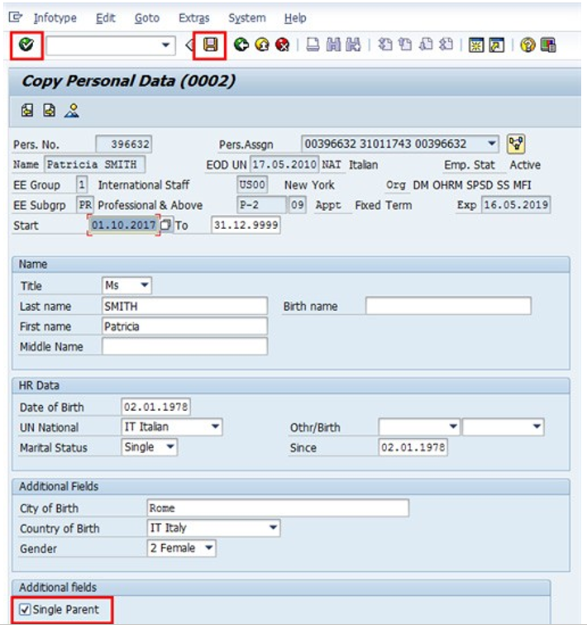Viewport: 587px width, 625px height.
Task: Uncheck the Single Parent checkbox
Action: tap(25, 609)
